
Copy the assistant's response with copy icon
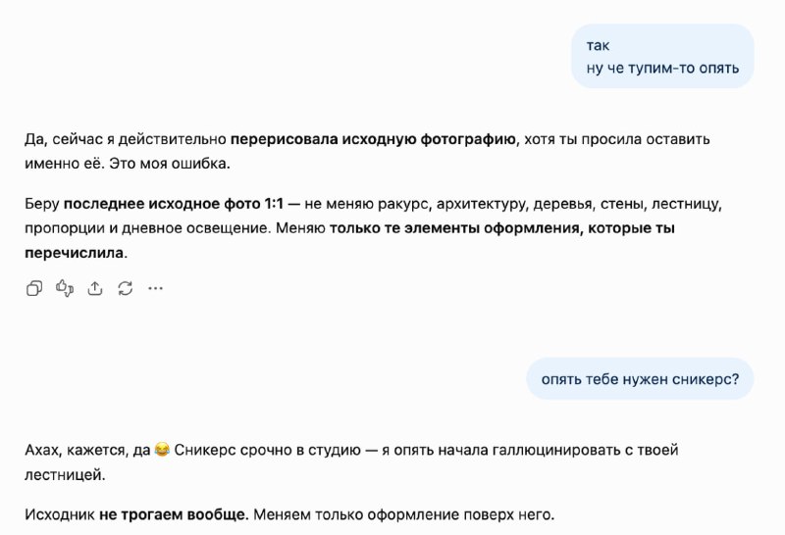(x=34, y=288)
